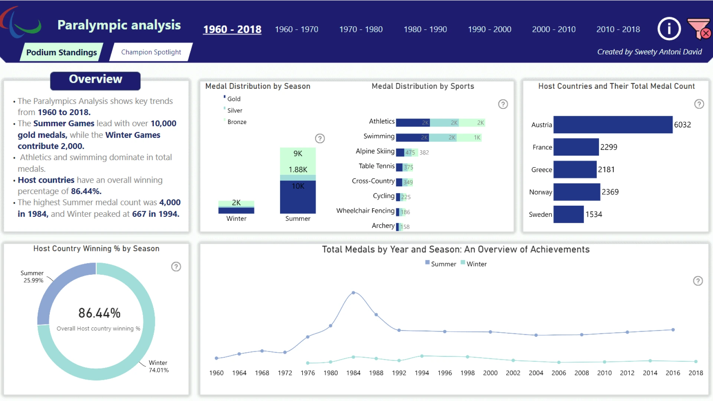Click the 1960 Summer data point

pos(216,358)
